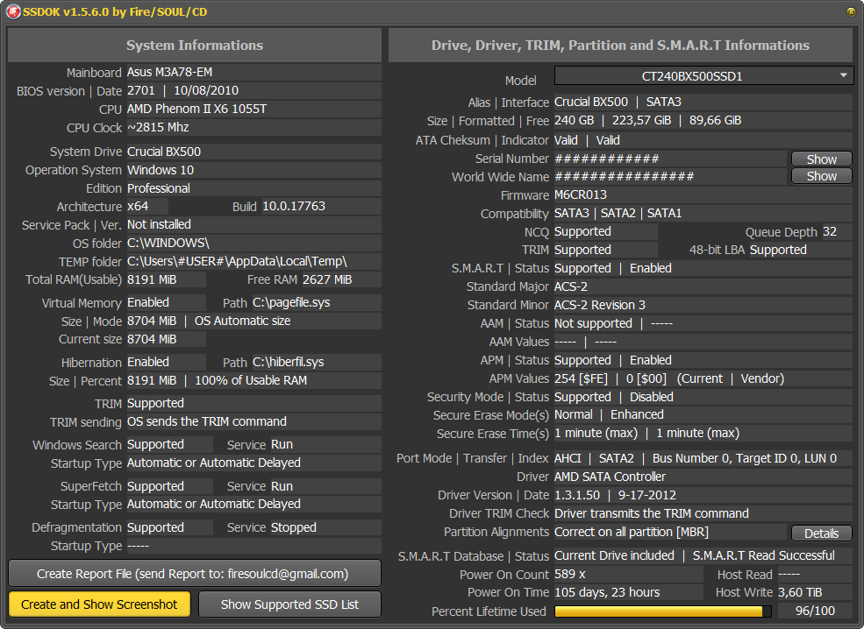Close the SSDOK window with yellow X

(x=850, y=11)
